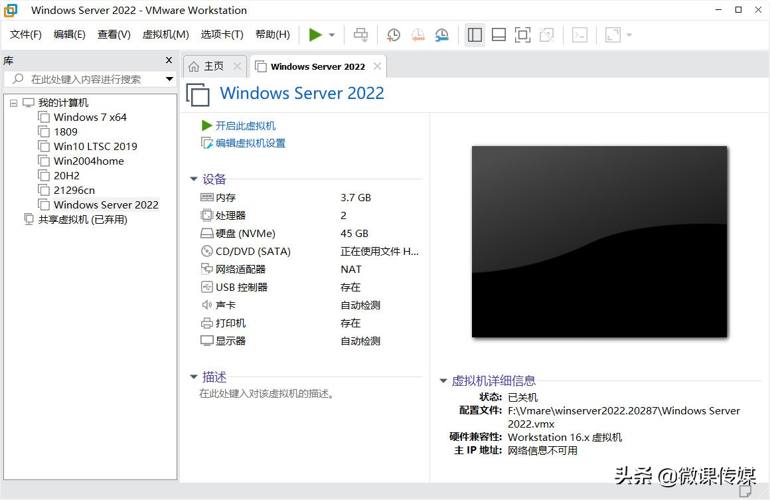Open the library search filter dropdown
This screenshot has height=500, width=770.
pos(169,79)
